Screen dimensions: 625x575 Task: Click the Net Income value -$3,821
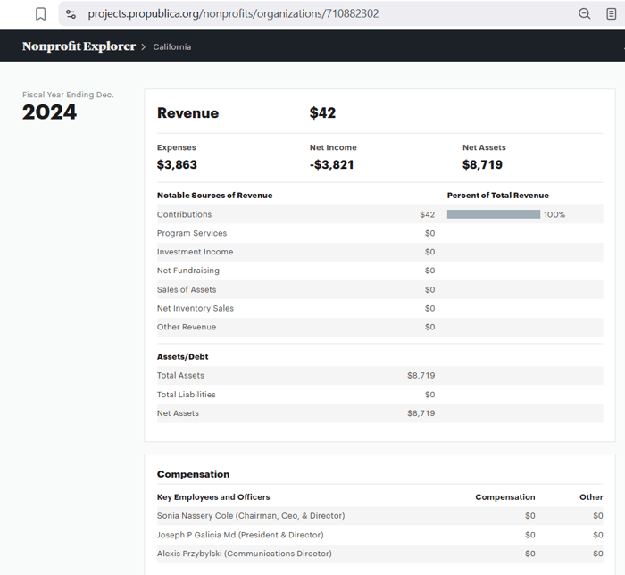coord(331,165)
